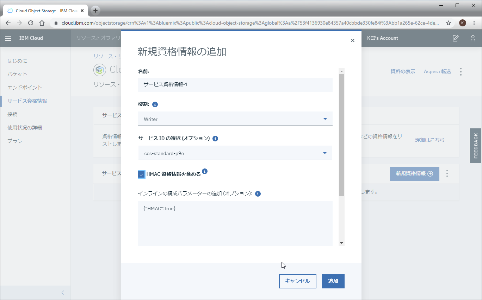Expand the cos-standard-p9e service ID dropdown

point(235,153)
